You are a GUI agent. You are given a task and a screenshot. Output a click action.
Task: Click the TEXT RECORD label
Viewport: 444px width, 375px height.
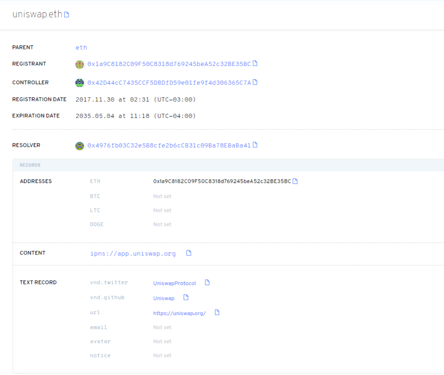(38, 282)
